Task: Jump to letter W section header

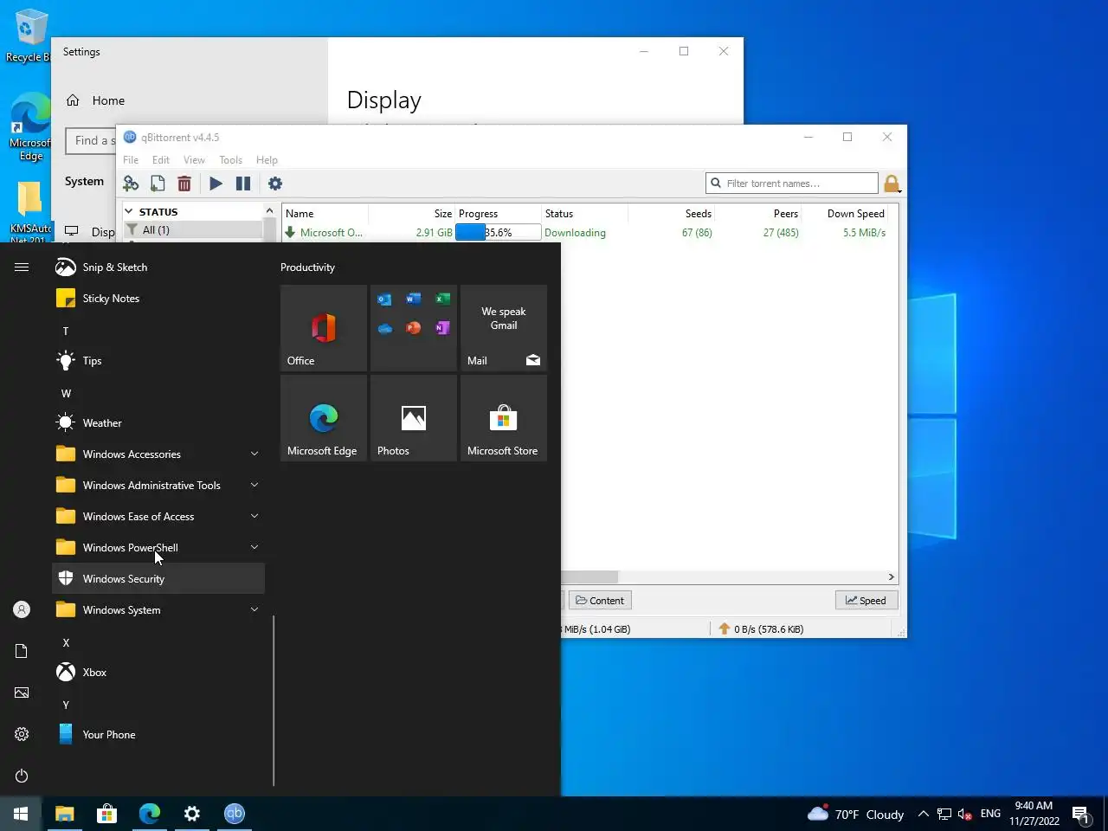Action: pos(66,394)
